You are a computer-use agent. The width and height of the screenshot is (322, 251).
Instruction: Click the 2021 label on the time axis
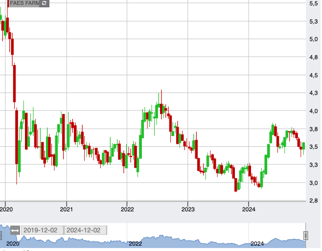pyautogui.click(x=67, y=209)
